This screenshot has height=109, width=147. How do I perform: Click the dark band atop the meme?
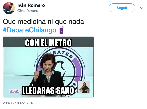click(48, 42)
